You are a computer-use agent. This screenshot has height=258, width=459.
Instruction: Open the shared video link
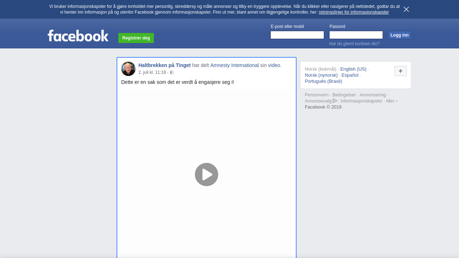click(x=274, y=65)
